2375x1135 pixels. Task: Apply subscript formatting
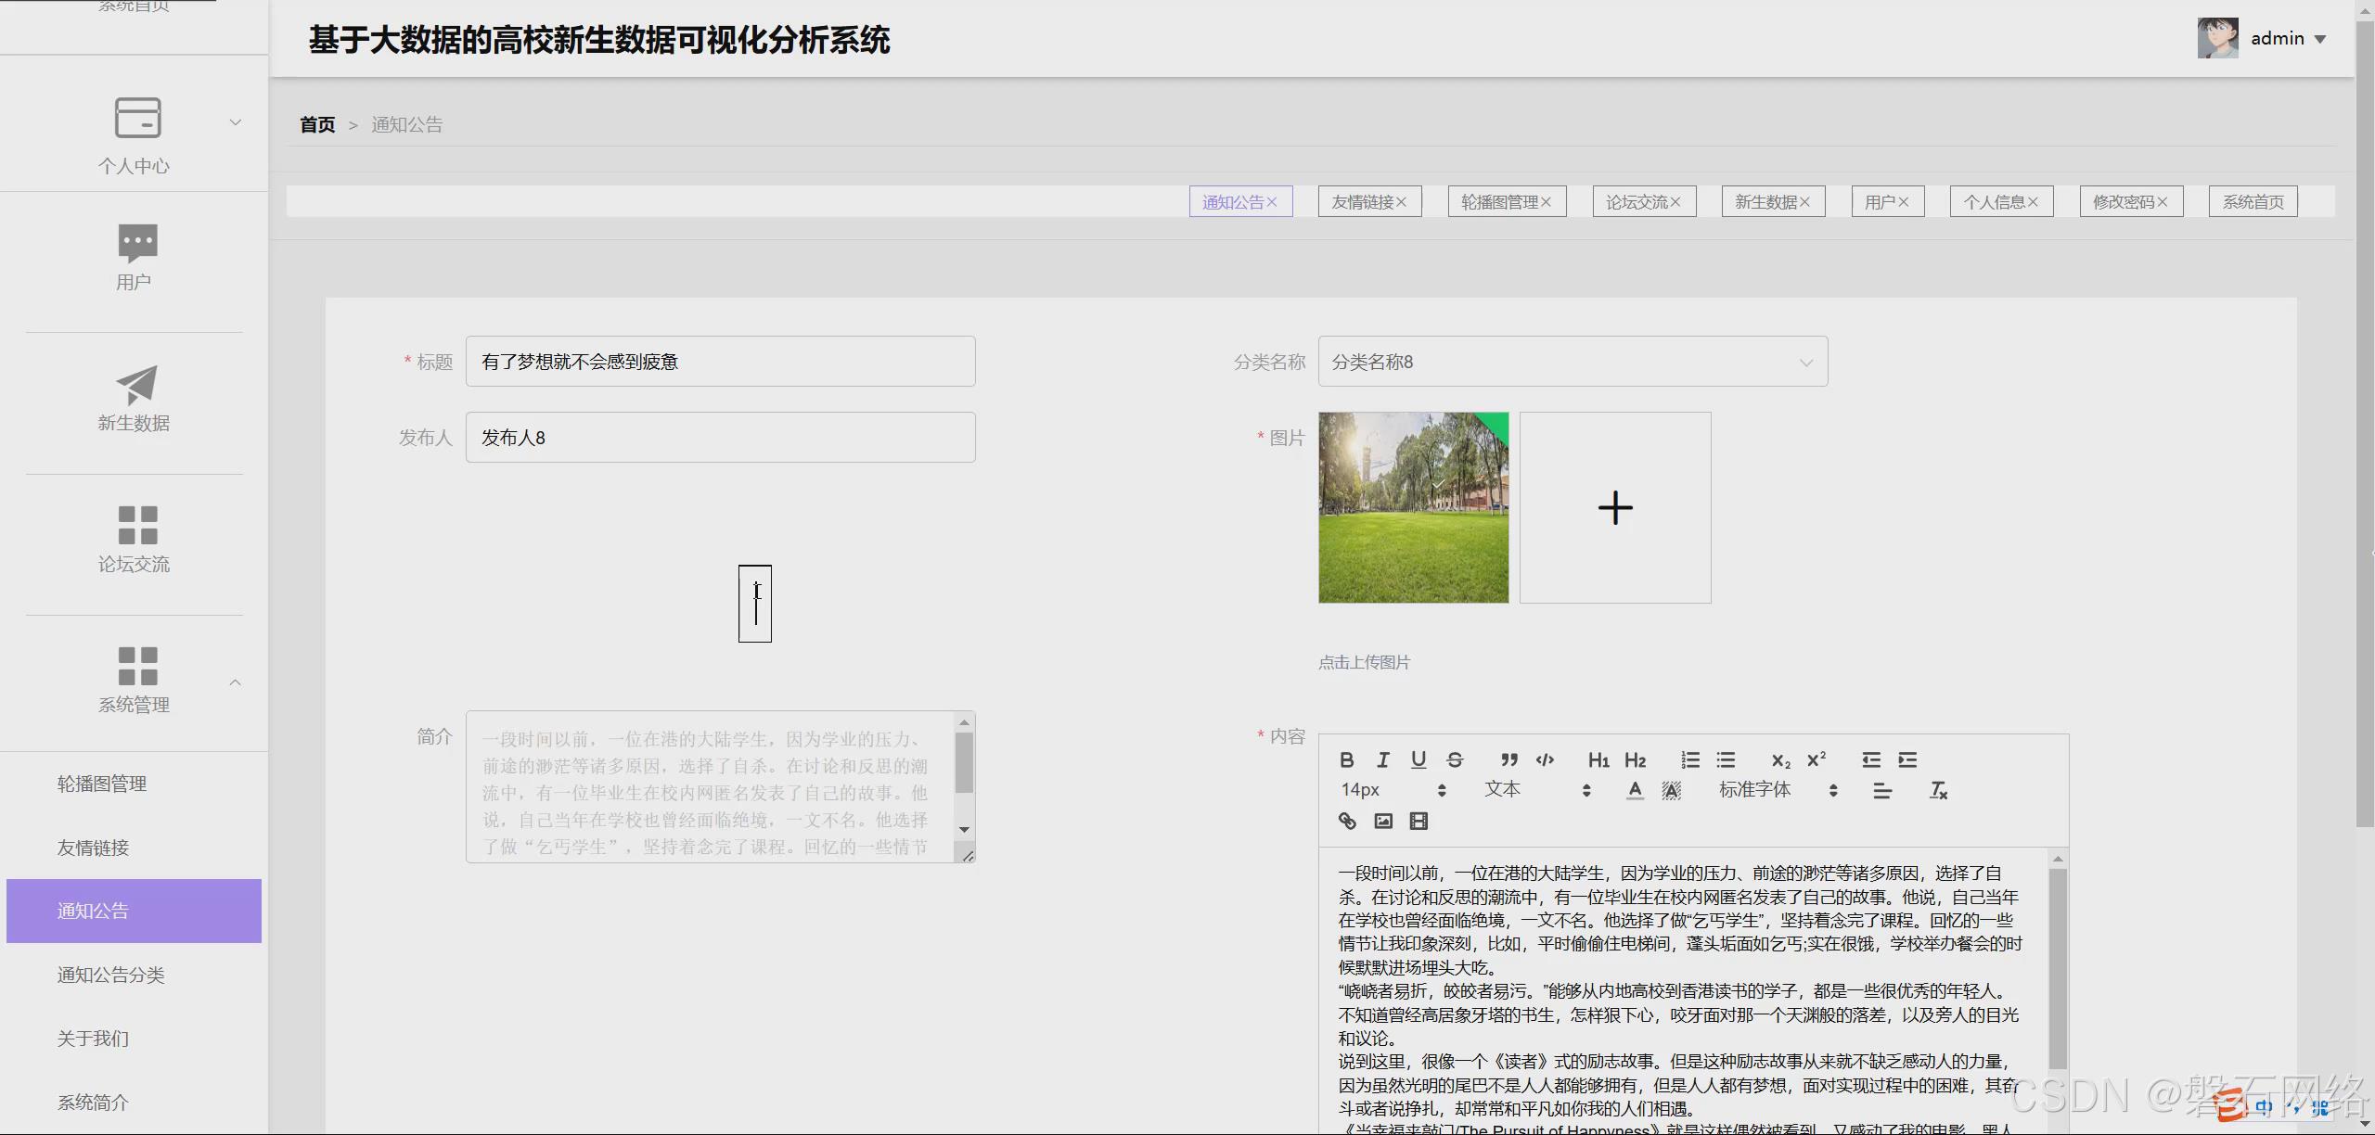[1780, 760]
